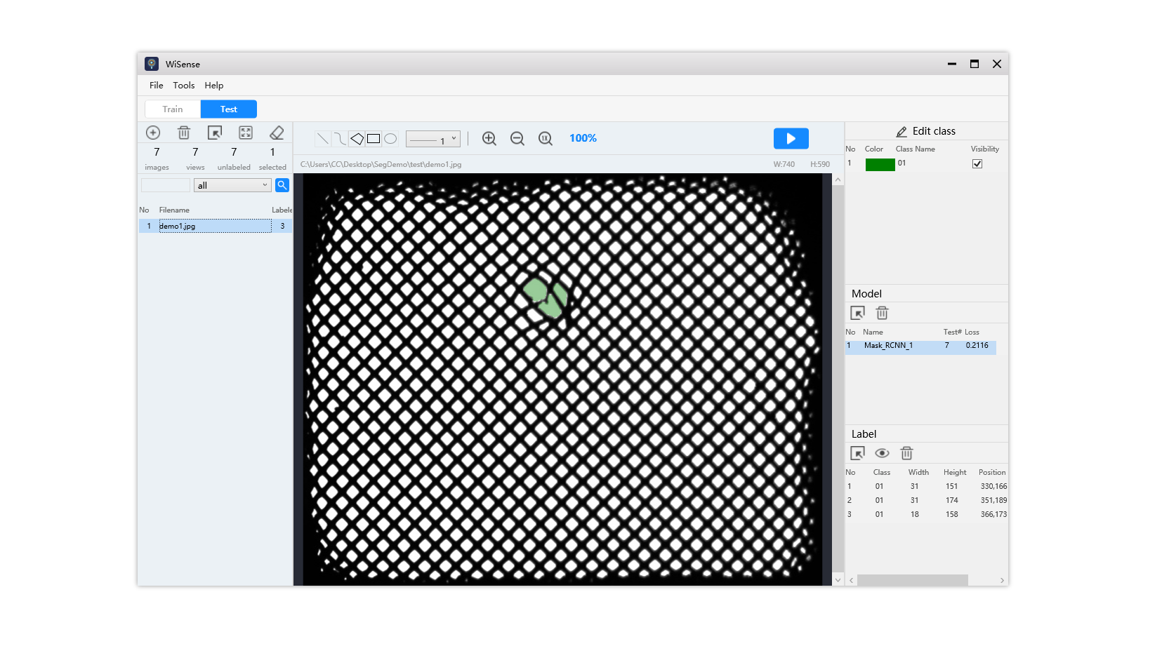Screen dimensions: 1169x646
Task: Expand the 'all' filter dropdown
Action: coord(232,185)
